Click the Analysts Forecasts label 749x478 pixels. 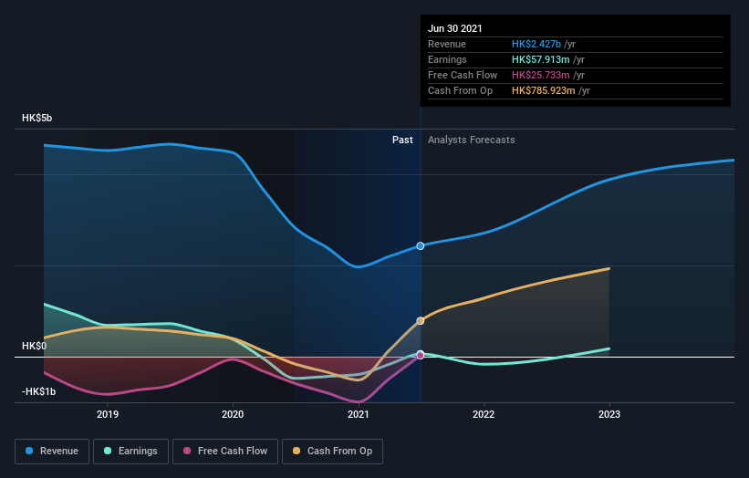tap(471, 140)
